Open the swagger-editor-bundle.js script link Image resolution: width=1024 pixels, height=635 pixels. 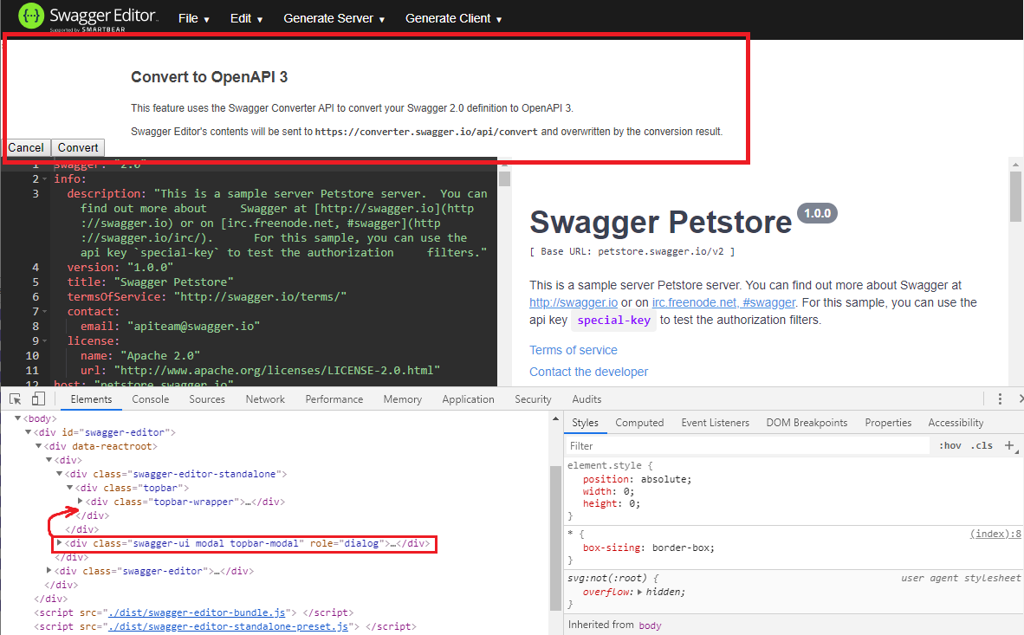click(197, 612)
